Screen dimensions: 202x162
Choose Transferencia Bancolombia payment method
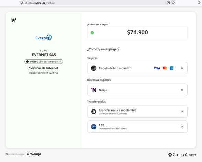pyautogui.click(x=137, y=112)
